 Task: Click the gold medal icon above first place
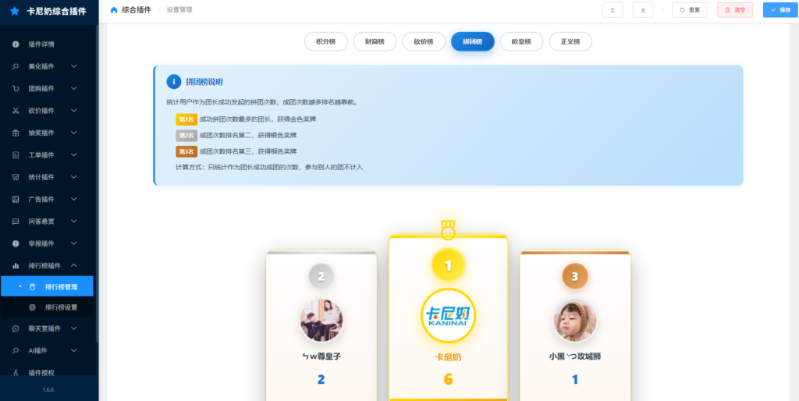(x=448, y=230)
